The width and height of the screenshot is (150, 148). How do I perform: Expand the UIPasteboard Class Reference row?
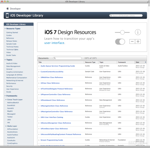(39, 100)
